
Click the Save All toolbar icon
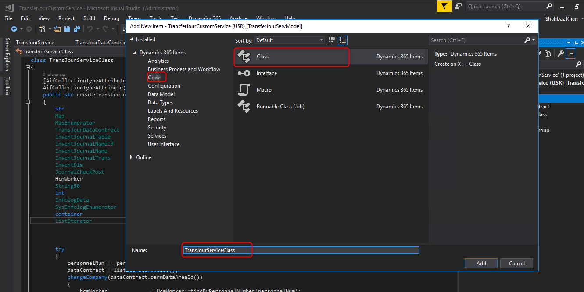pyautogui.click(x=77, y=29)
